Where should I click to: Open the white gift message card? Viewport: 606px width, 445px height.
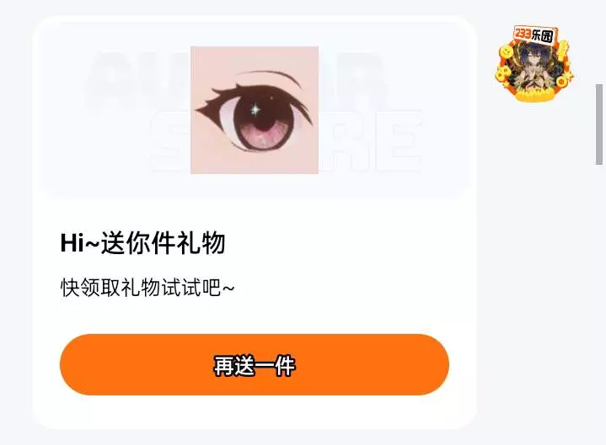(255, 222)
